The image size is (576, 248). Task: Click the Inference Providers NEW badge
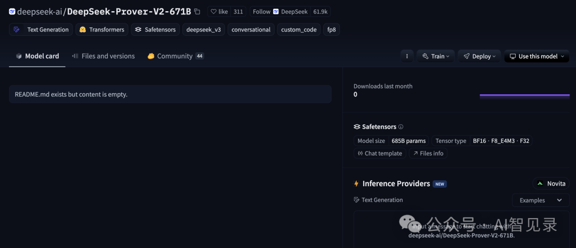pyautogui.click(x=439, y=183)
